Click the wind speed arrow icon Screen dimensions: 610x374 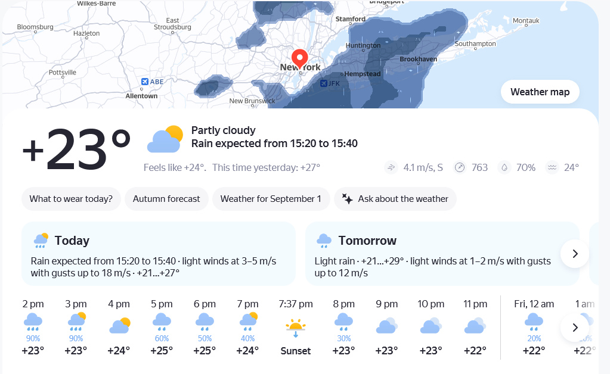click(391, 167)
